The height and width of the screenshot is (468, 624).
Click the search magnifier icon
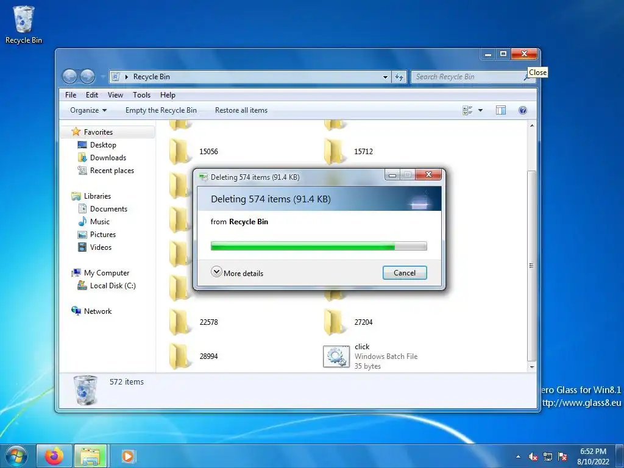coord(527,77)
